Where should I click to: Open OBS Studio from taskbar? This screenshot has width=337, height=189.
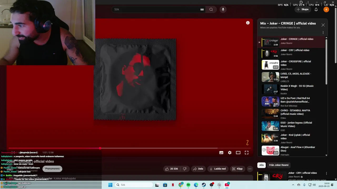point(212,185)
